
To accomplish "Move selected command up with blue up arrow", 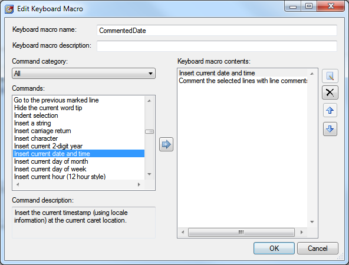I will (x=330, y=110).
